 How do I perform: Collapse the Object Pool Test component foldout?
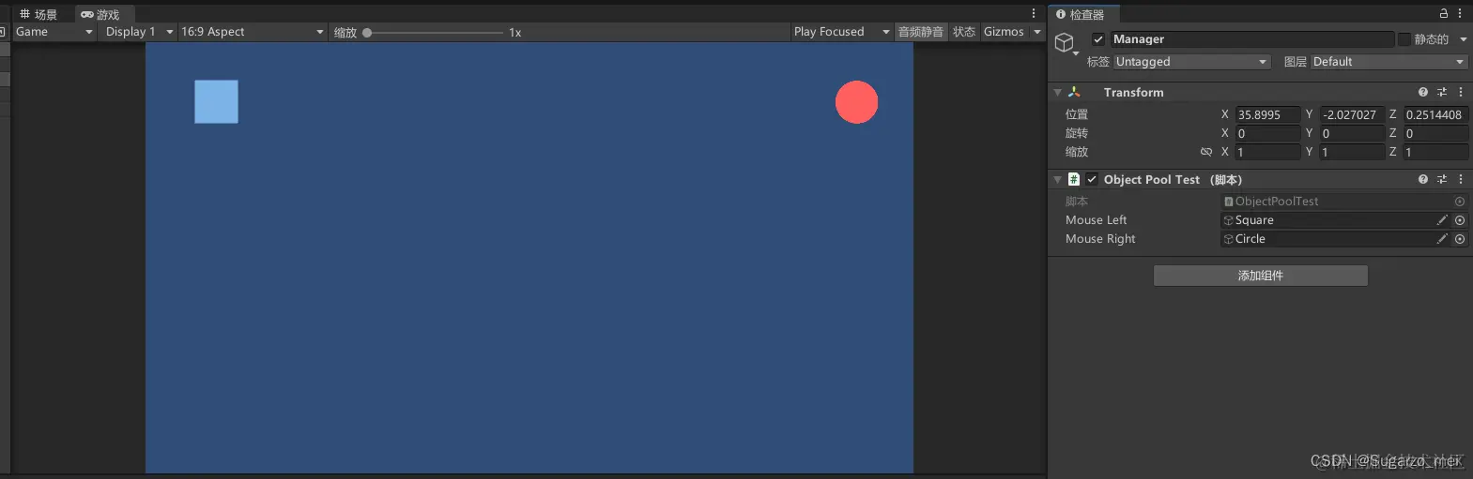click(x=1058, y=180)
